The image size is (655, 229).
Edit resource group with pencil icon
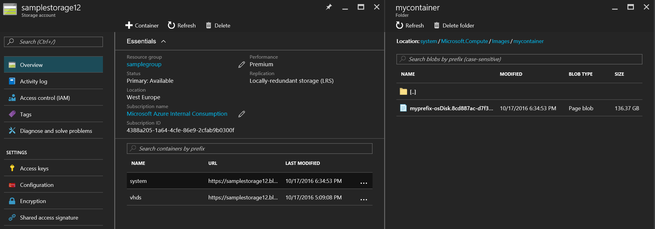pos(242,64)
